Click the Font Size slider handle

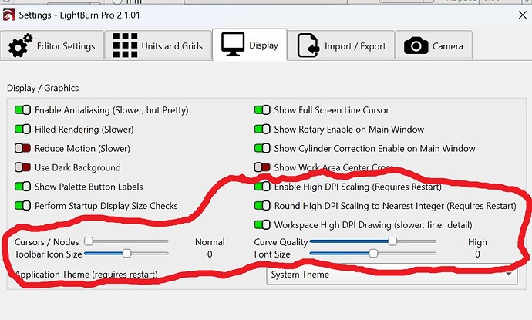pos(373,253)
